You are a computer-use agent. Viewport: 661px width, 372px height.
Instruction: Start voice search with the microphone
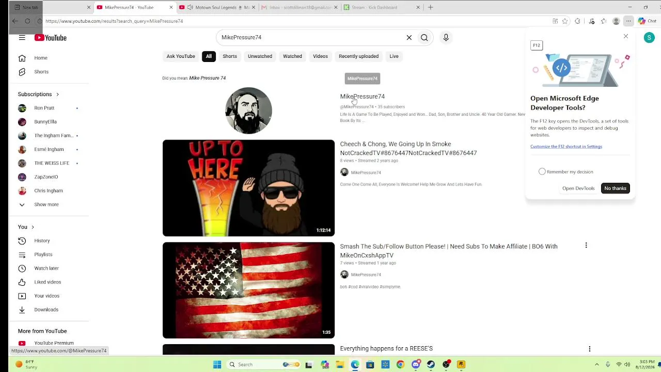446,38
